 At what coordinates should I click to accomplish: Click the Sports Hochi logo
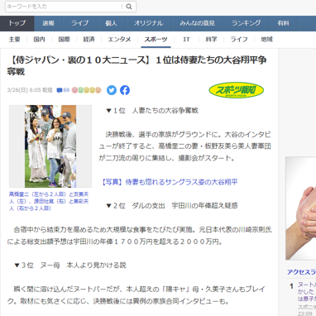(236, 90)
